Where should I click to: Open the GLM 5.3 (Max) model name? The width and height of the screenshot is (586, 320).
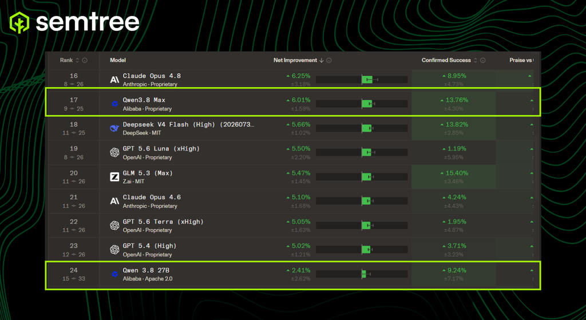148,173
